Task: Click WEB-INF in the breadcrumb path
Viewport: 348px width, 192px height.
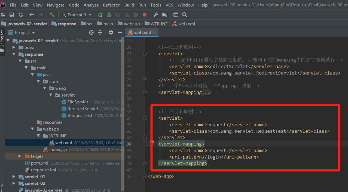Action: (x=159, y=24)
